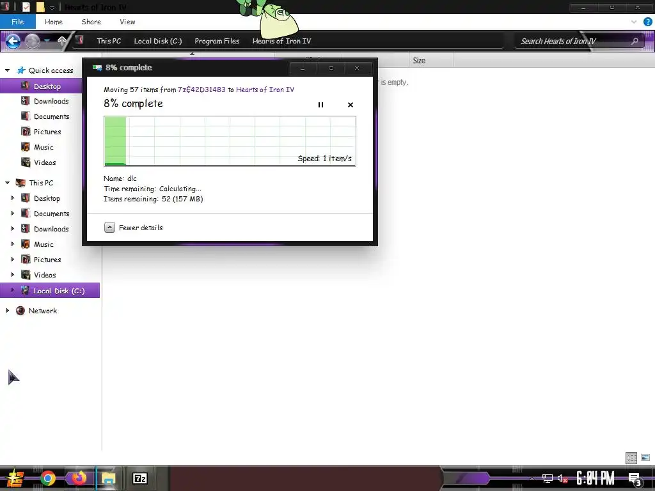Viewport: 655px width, 491px height.
Task: Select Music under Quick access
Action: (43, 147)
